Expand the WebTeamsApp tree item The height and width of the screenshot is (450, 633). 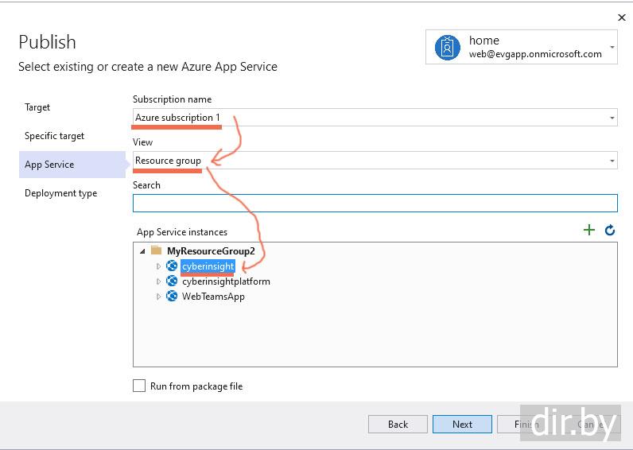(158, 297)
